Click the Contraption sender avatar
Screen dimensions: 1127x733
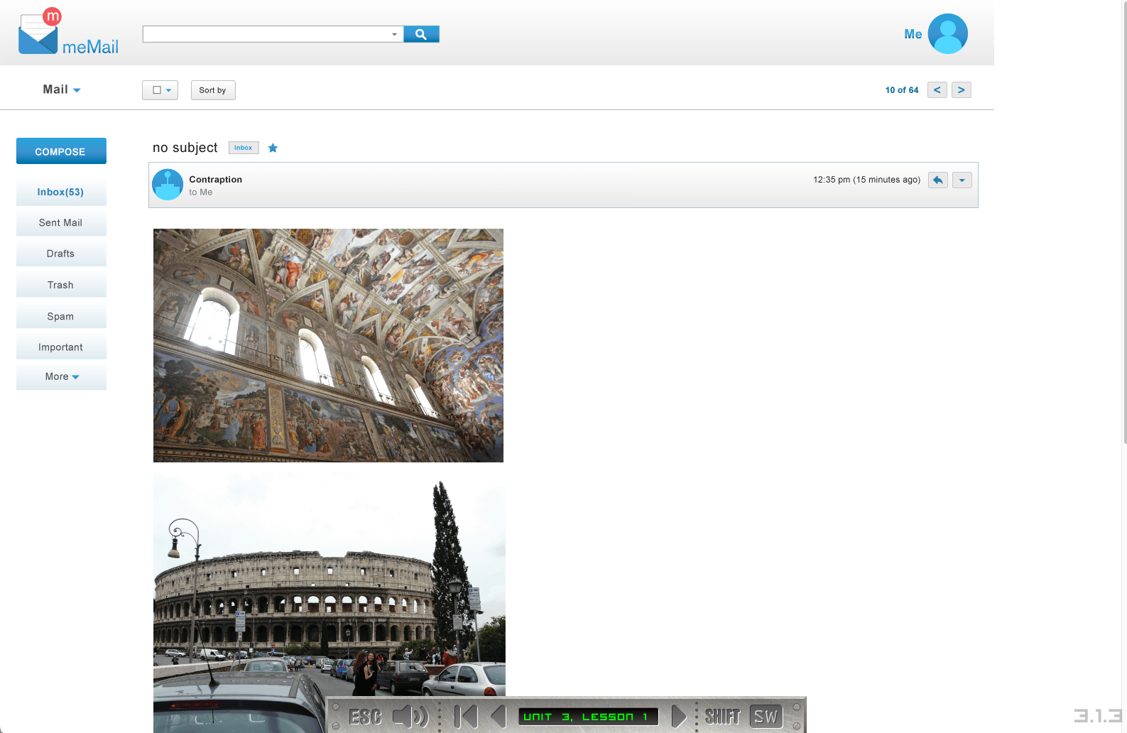[x=168, y=185]
